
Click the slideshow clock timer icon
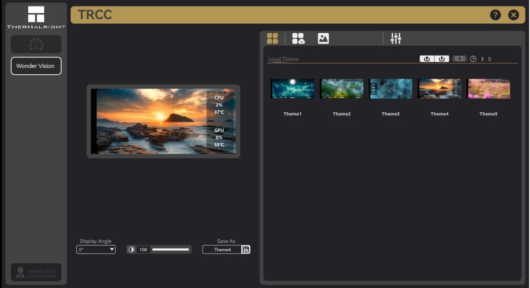473,59
